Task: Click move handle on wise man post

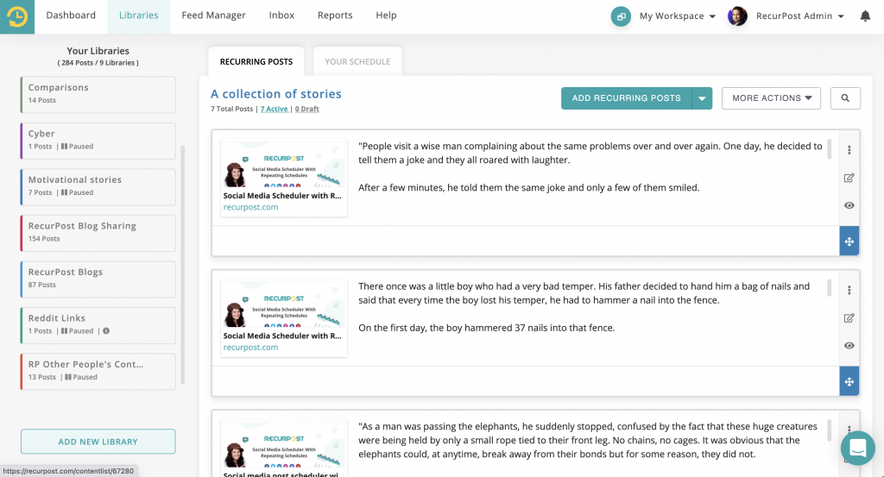Action: (849, 241)
